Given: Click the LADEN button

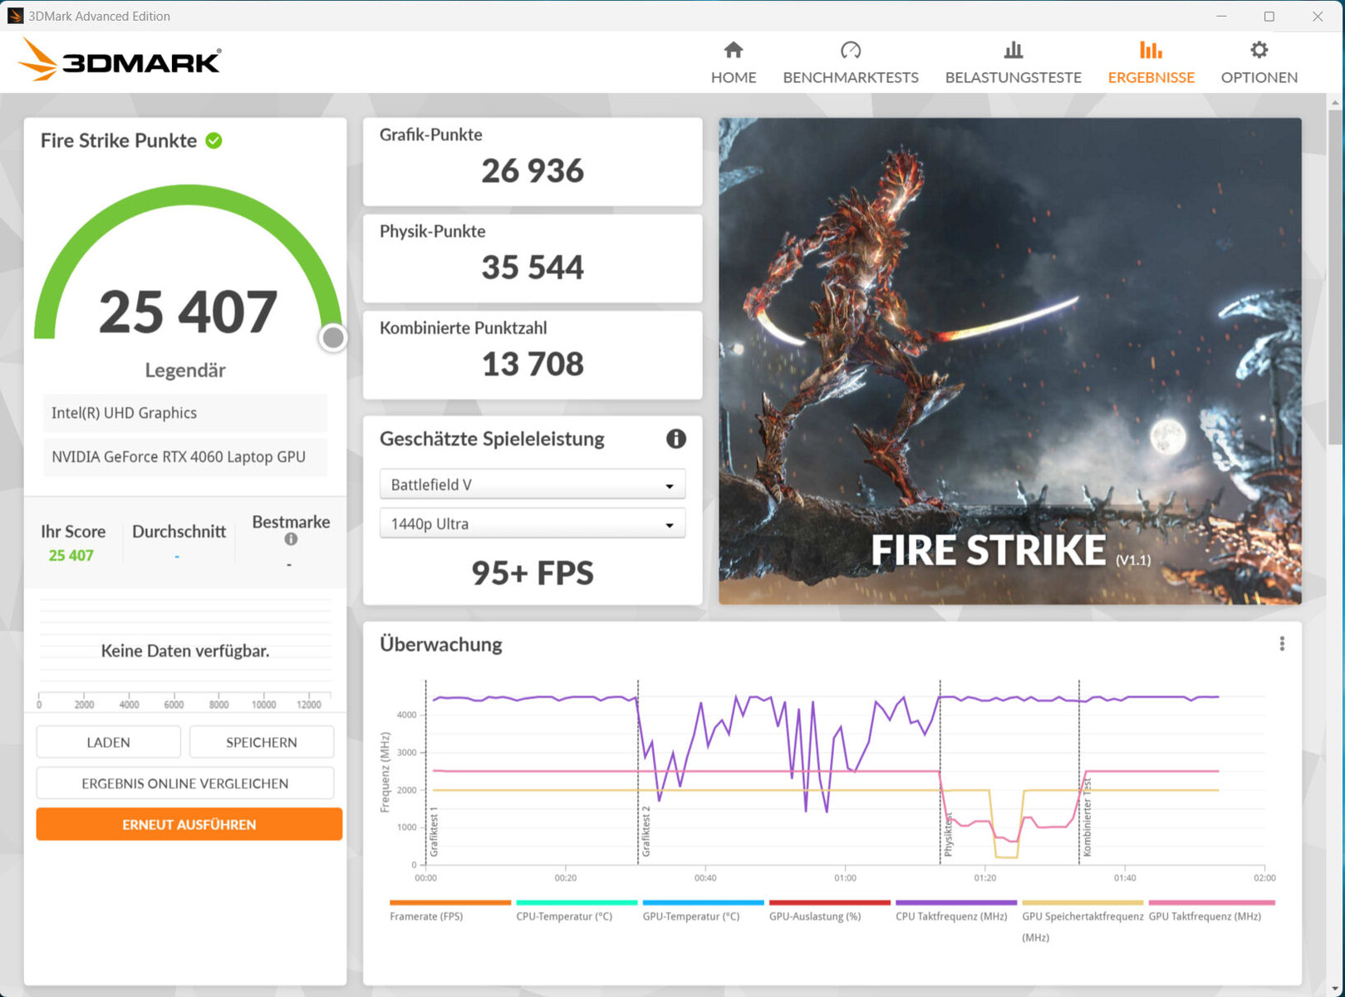Looking at the screenshot, I should pyautogui.click(x=108, y=742).
